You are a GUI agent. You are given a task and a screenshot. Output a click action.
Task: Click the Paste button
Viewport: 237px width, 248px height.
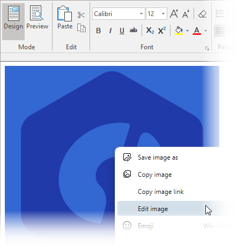point(65,18)
